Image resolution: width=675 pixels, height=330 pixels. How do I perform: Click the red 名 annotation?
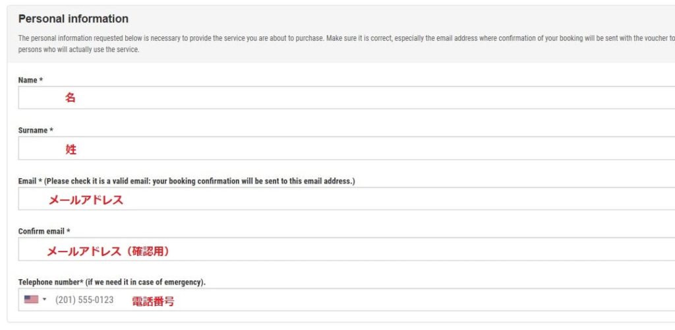(70, 98)
